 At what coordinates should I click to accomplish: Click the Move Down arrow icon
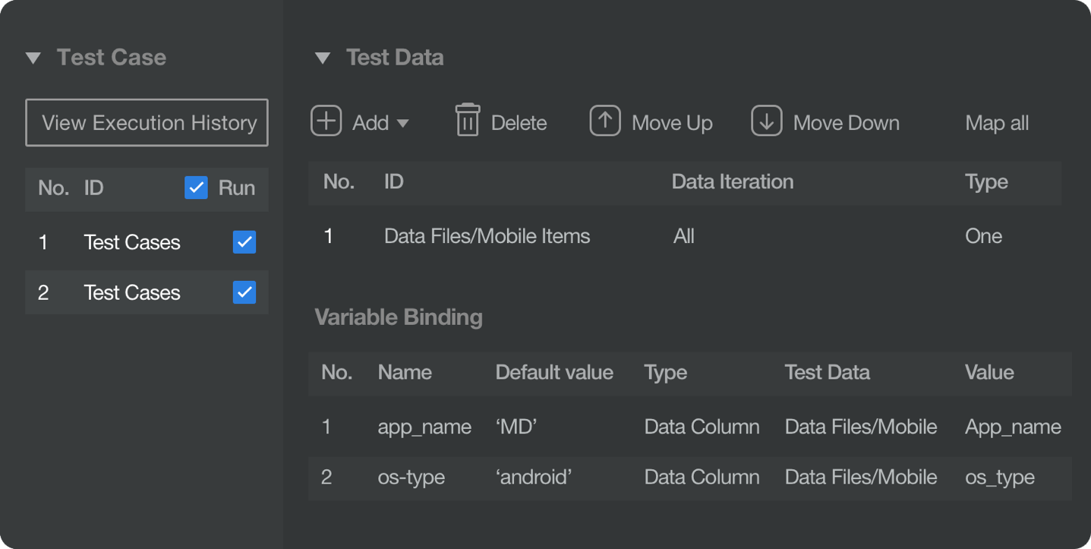767,121
